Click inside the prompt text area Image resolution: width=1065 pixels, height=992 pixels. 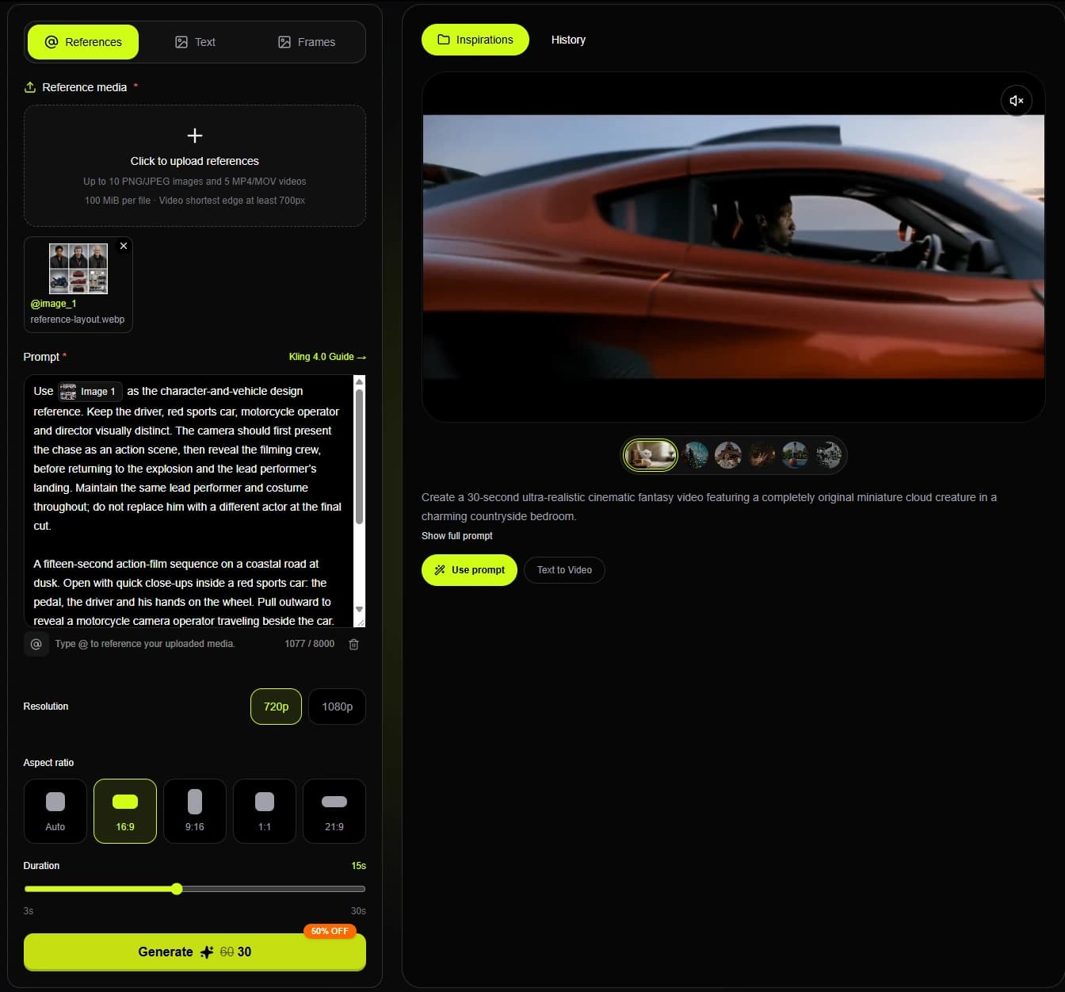pyautogui.click(x=189, y=501)
